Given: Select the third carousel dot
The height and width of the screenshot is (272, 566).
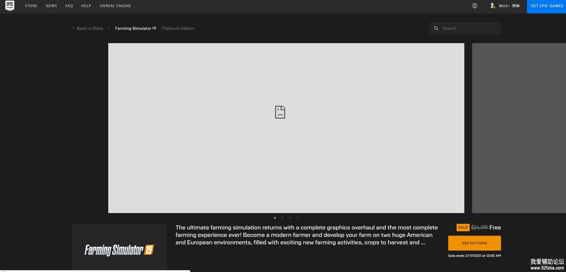Looking at the screenshot, I should (x=290, y=218).
